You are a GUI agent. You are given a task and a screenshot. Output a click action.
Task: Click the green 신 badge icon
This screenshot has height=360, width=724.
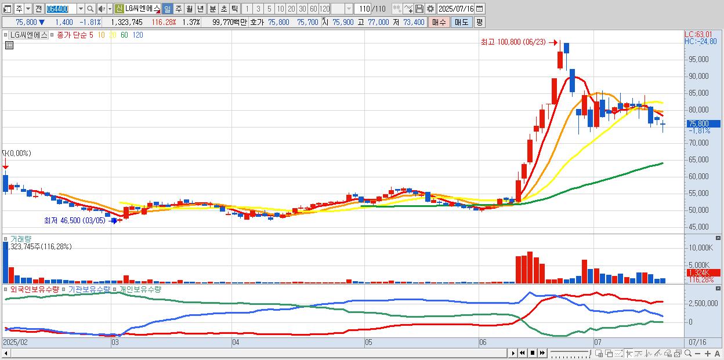(x=119, y=9)
